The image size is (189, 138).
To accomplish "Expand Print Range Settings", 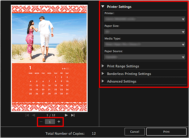I will (103, 66).
